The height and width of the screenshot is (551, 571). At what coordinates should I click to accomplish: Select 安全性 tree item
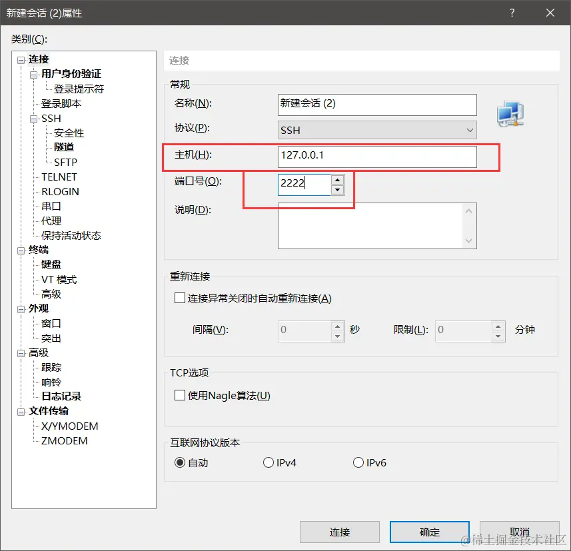coord(69,133)
